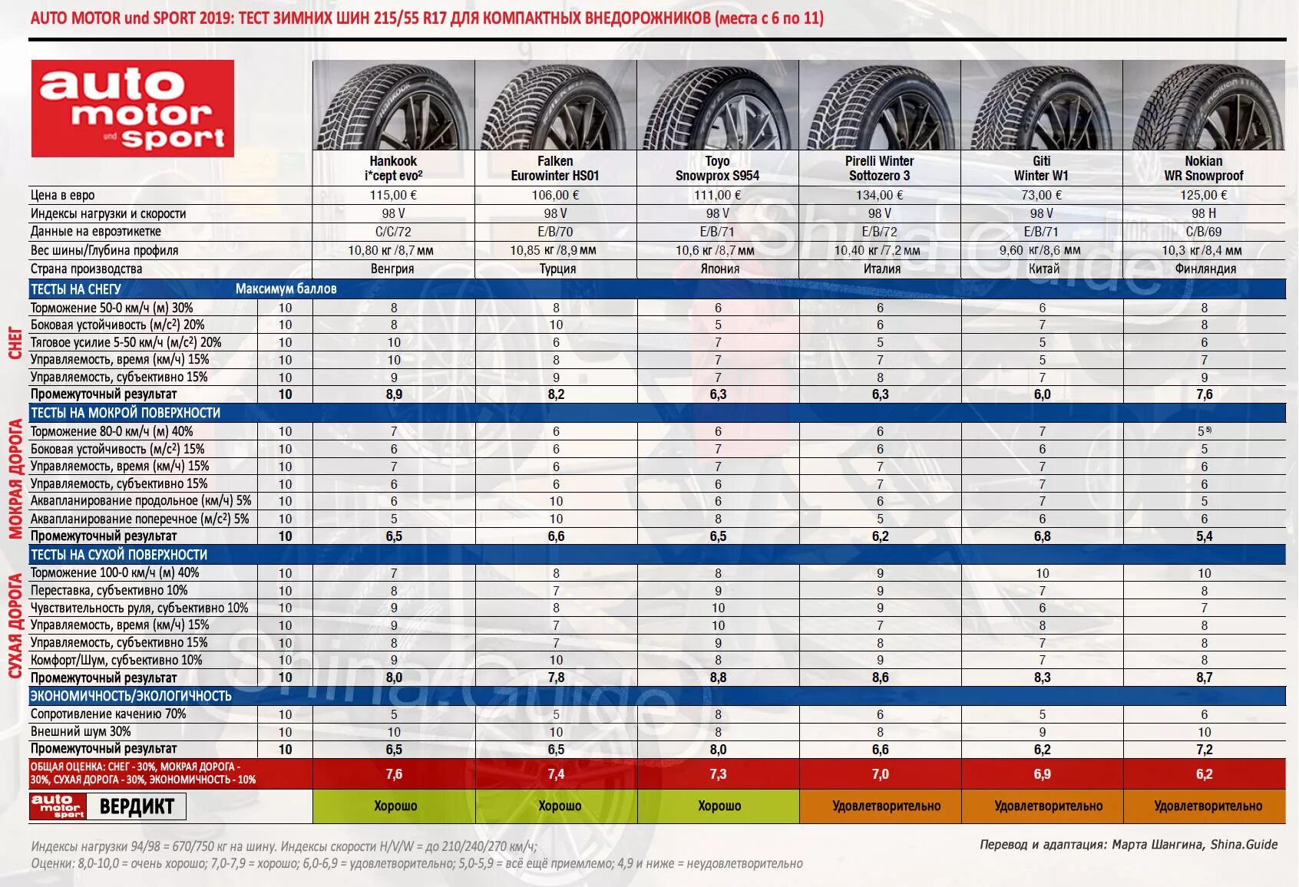
Task: Click the Nokian WR Snowproof column header
Action: click(x=1204, y=168)
